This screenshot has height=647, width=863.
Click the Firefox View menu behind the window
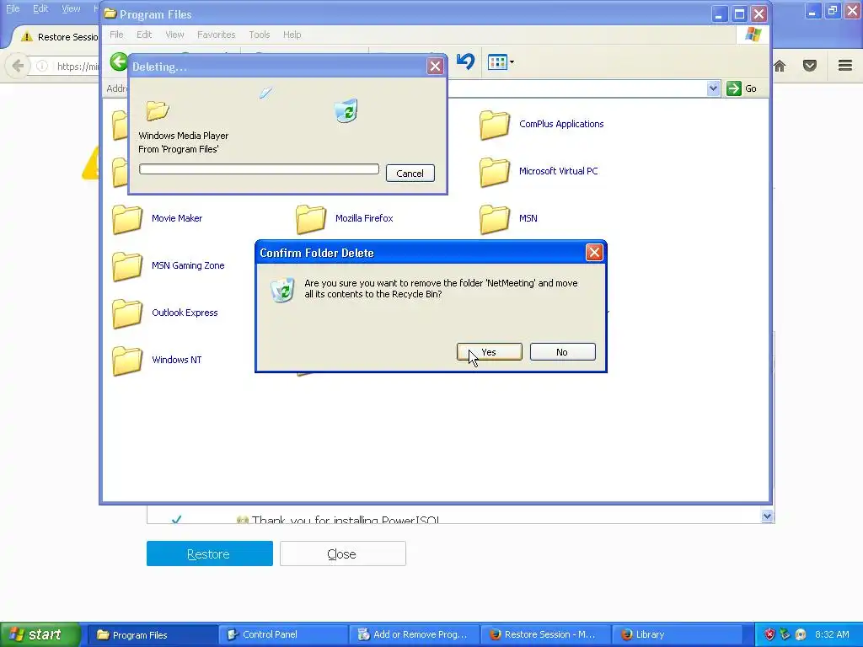(x=71, y=8)
